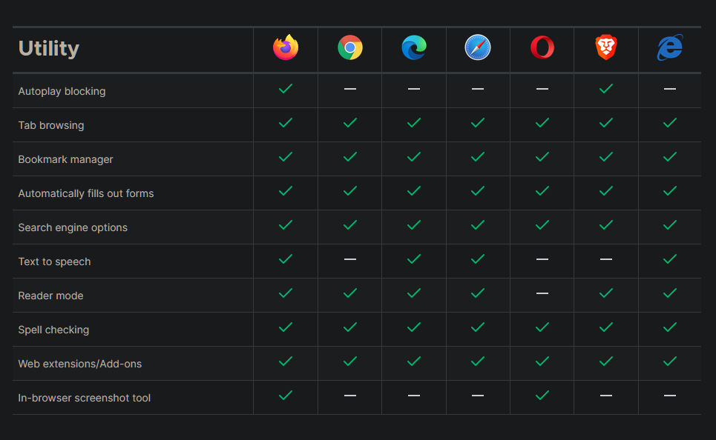Click Opera checkmark for In-browser screenshot tool

pyautogui.click(x=542, y=396)
